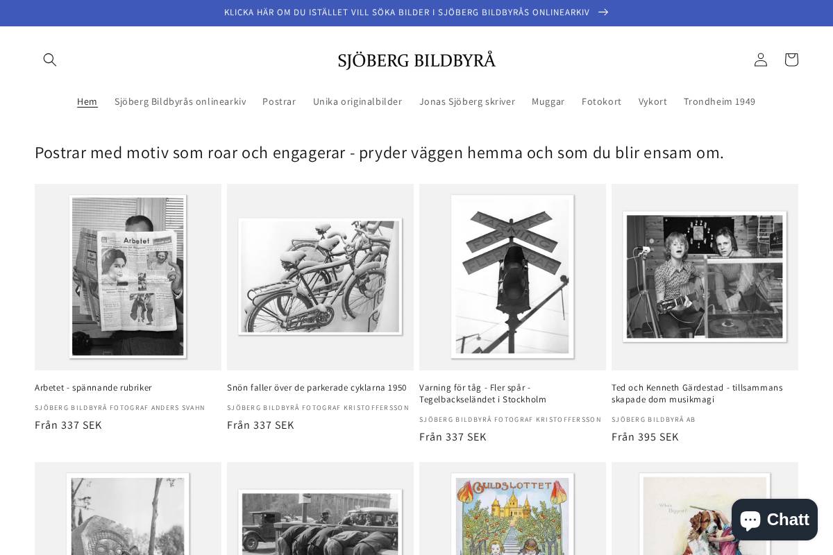The image size is (833, 555).
Task: Open the search magnifier icon
Action: click(50, 60)
